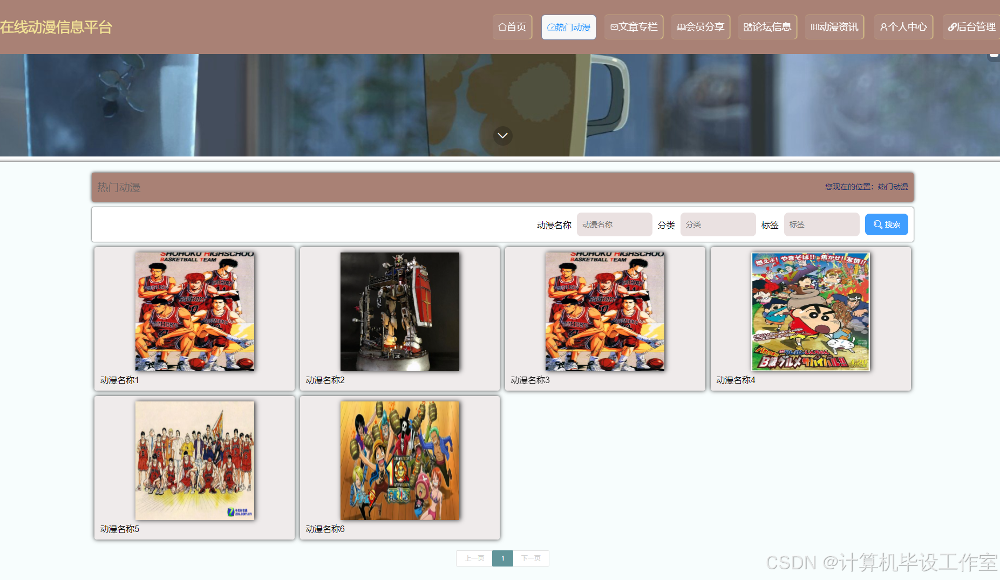Image resolution: width=1000 pixels, height=580 pixels.
Task: Open the 首页 home menu item
Action: (512, 27)
